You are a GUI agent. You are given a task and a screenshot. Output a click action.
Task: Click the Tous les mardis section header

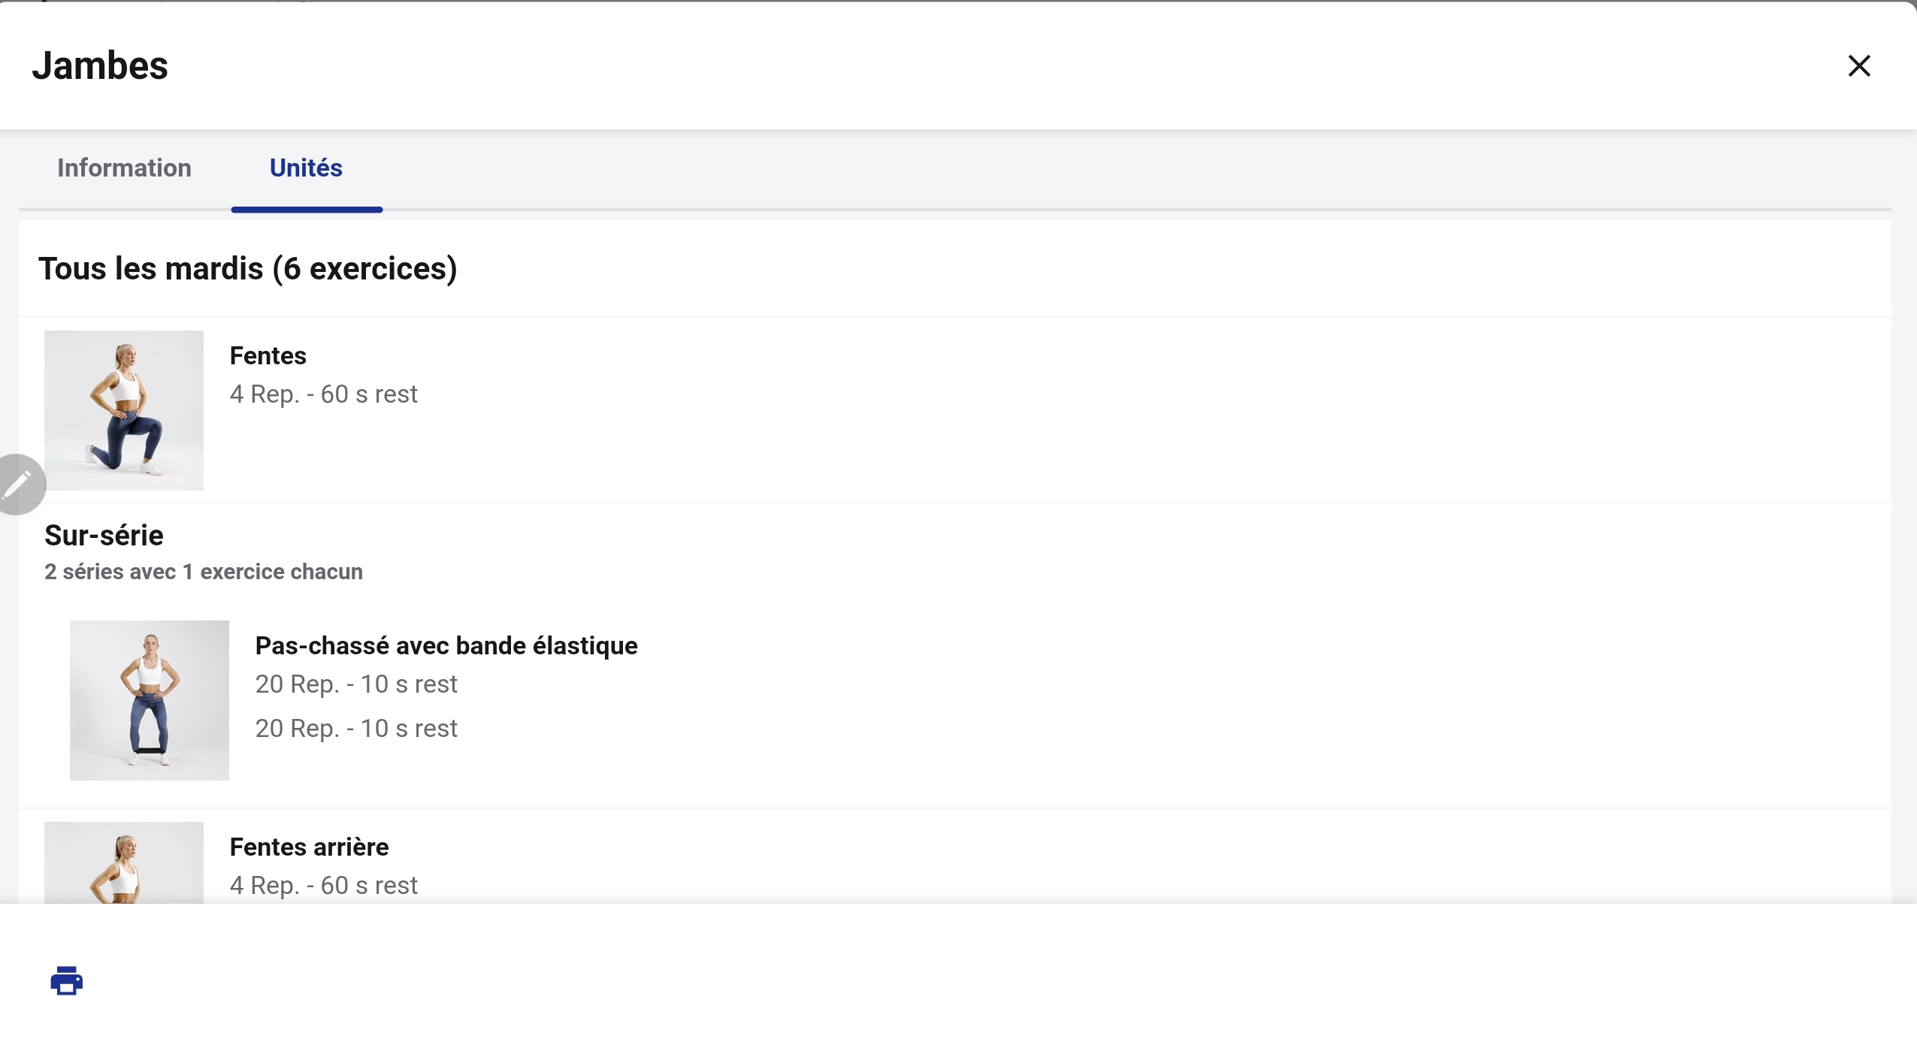pos(248,269)
